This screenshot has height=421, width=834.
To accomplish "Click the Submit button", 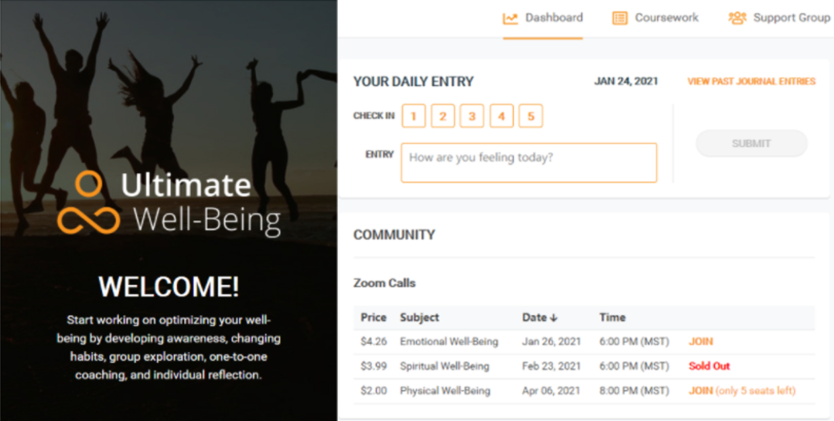I will pyautogui.click(x=751, y=143).
